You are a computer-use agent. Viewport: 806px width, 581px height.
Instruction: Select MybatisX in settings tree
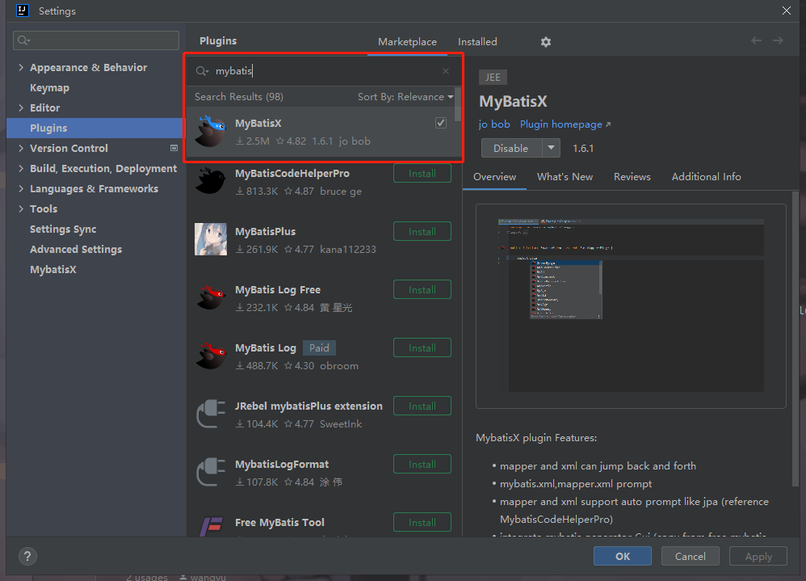tap(53, 269)
